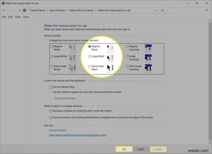Click 'Make it easier to manage windows' label
Screen dimensions: 212x154
tap(63, 106)
